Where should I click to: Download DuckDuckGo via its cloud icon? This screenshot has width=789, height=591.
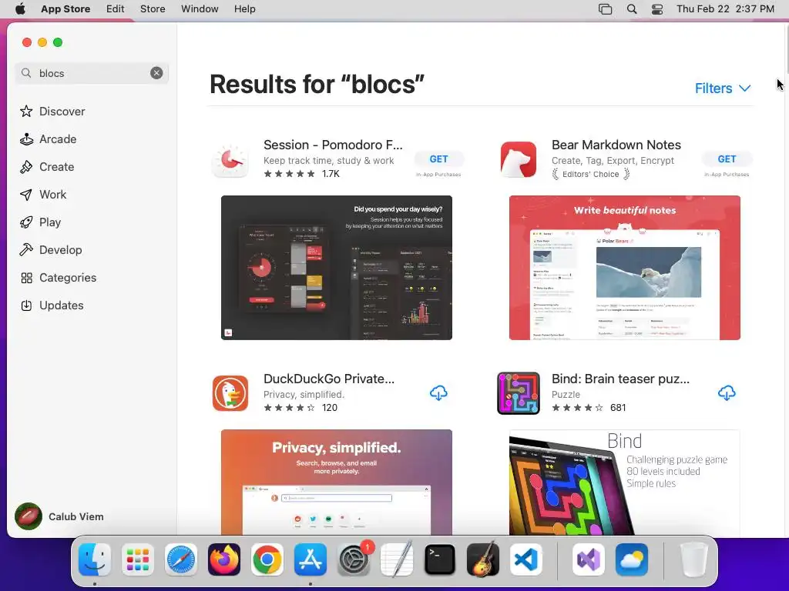coord(438,393)
